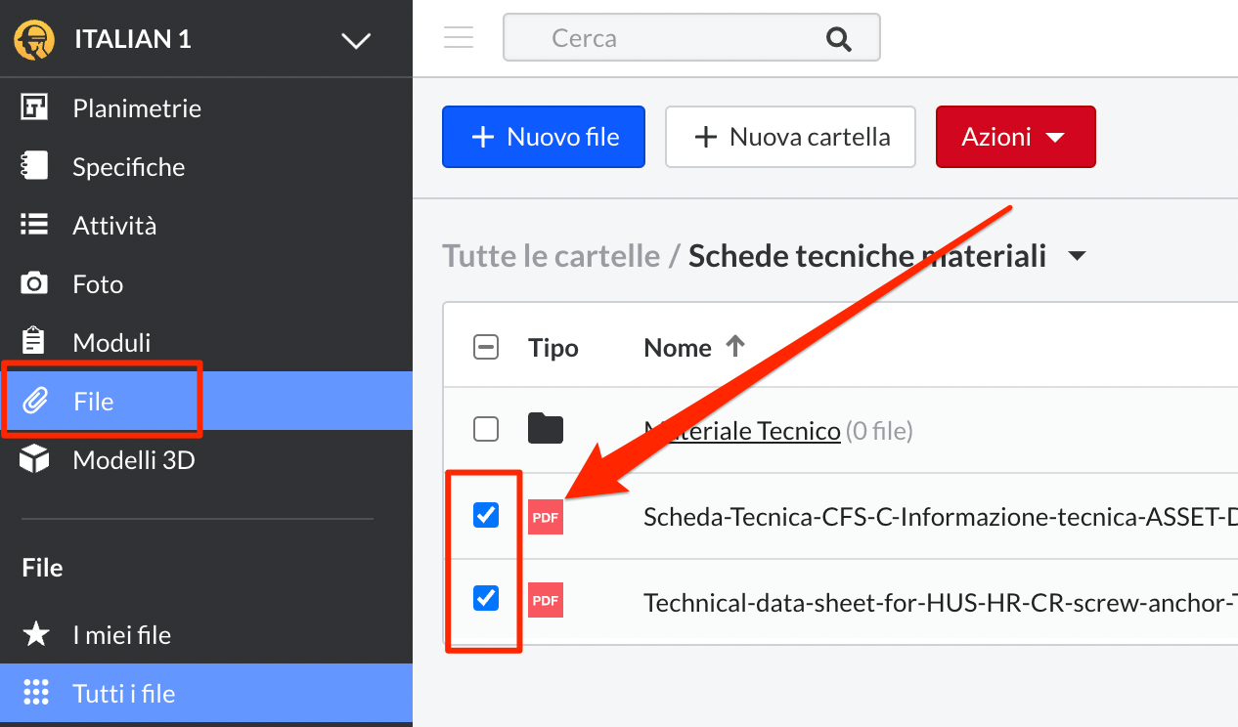Navigate back via Tutte le cartelle link

(552, 255)
